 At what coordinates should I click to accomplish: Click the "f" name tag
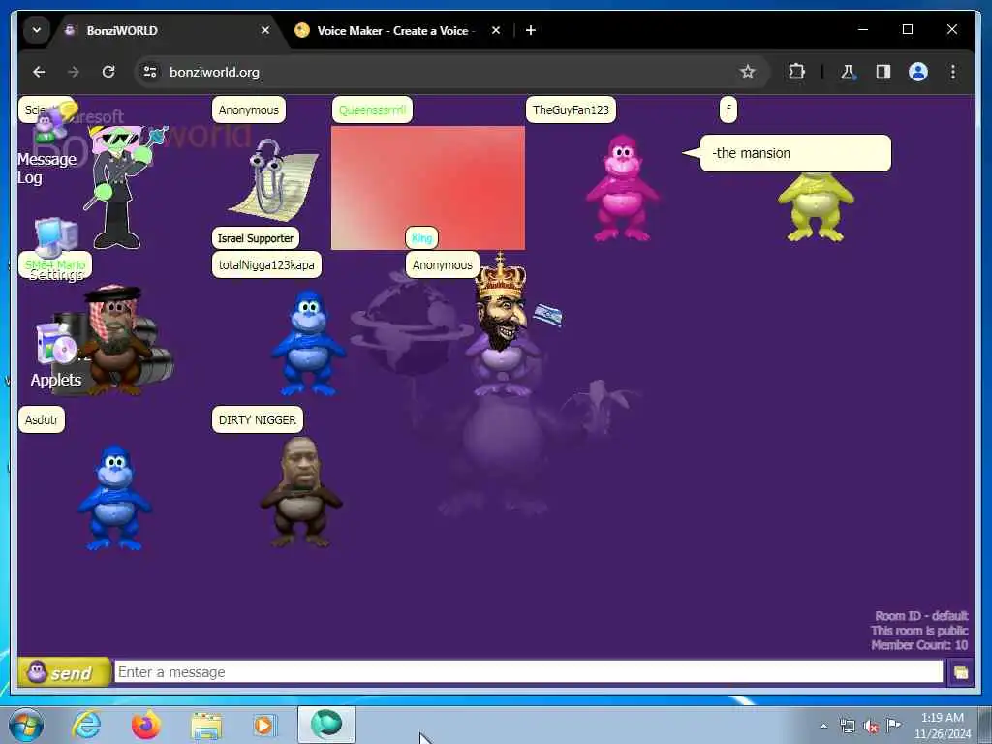tap(728, 110)
